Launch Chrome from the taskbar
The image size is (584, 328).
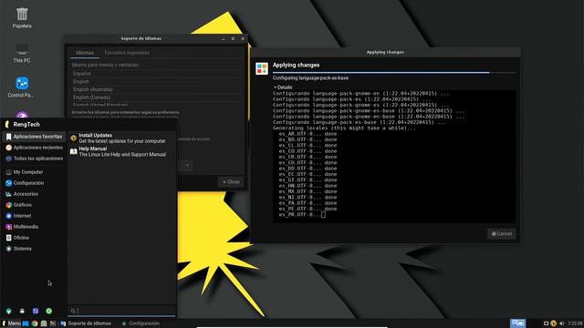[x=35, y=323]
